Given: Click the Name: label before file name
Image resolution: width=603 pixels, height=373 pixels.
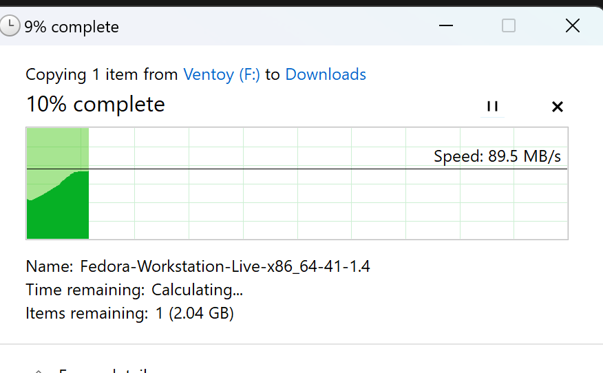Looking at the screenshot, I should [49, 266].
